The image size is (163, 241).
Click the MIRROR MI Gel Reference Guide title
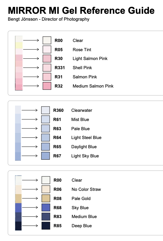(81, 10)
